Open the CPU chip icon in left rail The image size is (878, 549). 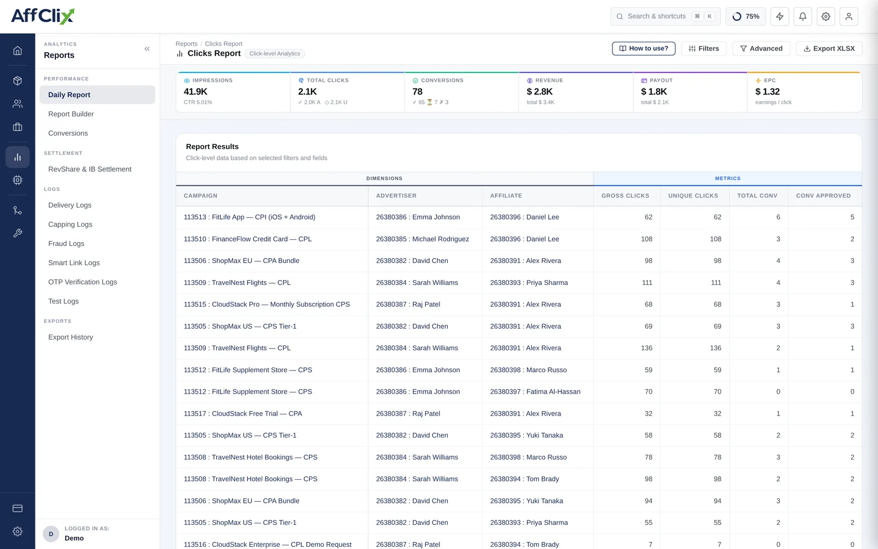point(18,180)
